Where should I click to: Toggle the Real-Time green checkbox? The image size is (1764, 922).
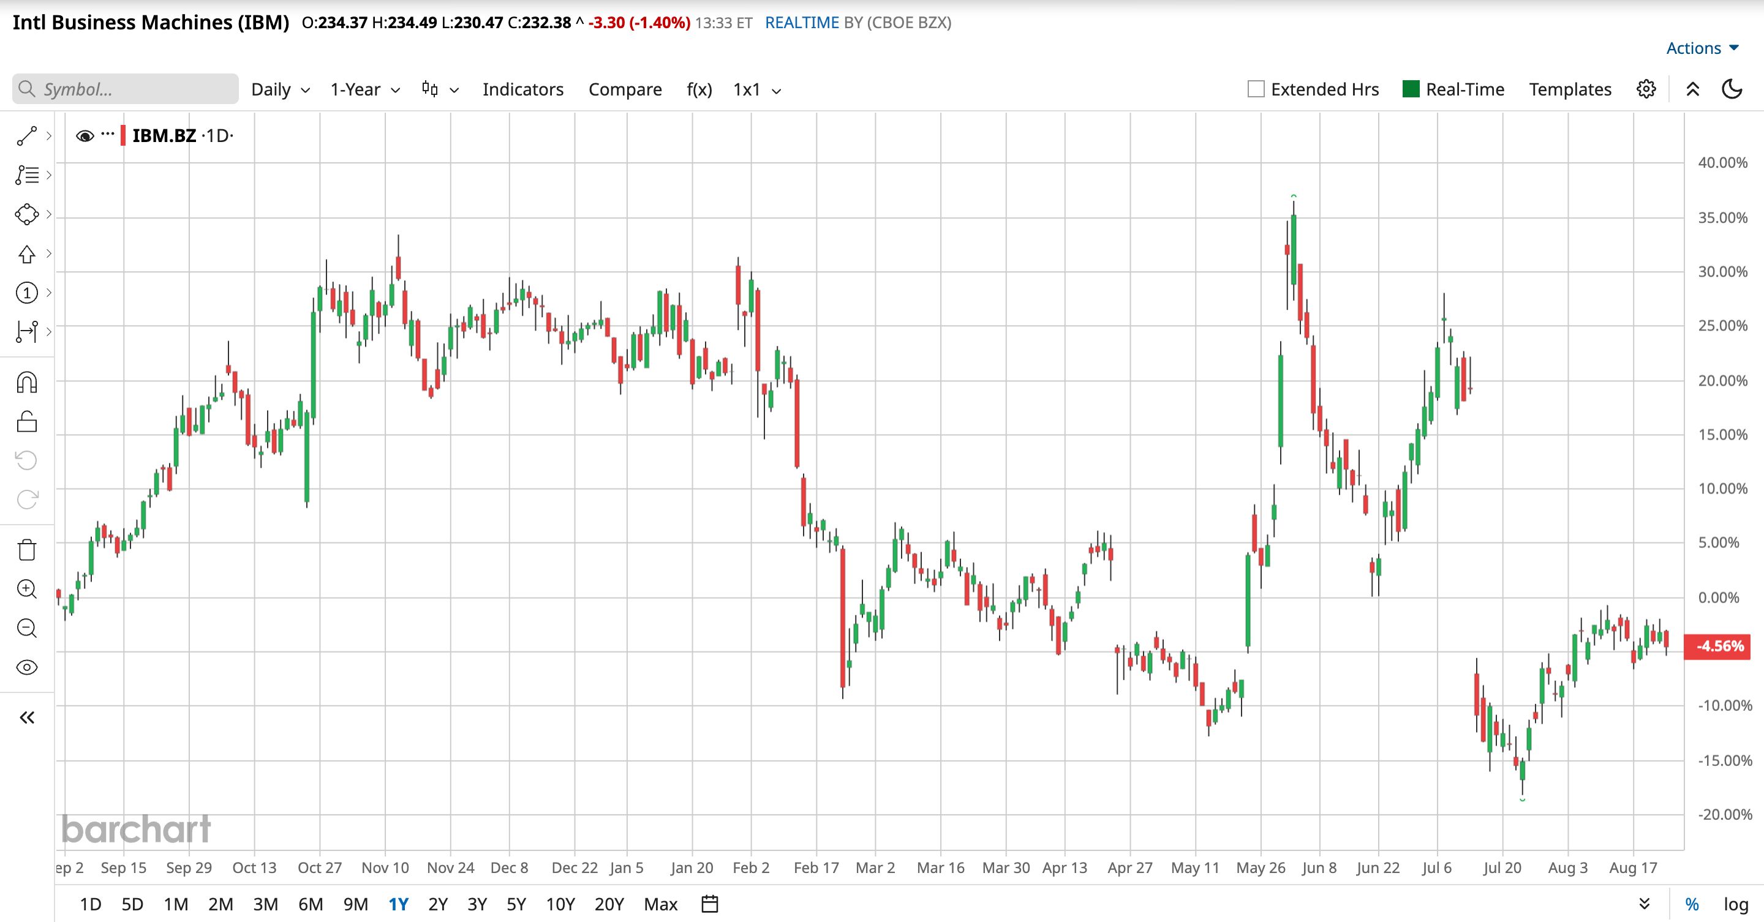(x=1411, y=89)
